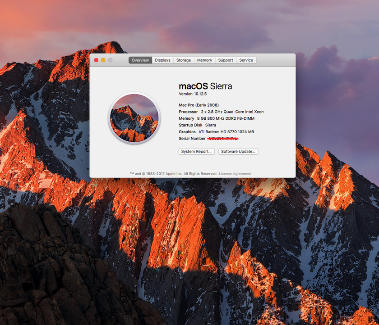This screenshot has width=379, height=325.
Task: Open the Displays tab
Action: [163, 60]
